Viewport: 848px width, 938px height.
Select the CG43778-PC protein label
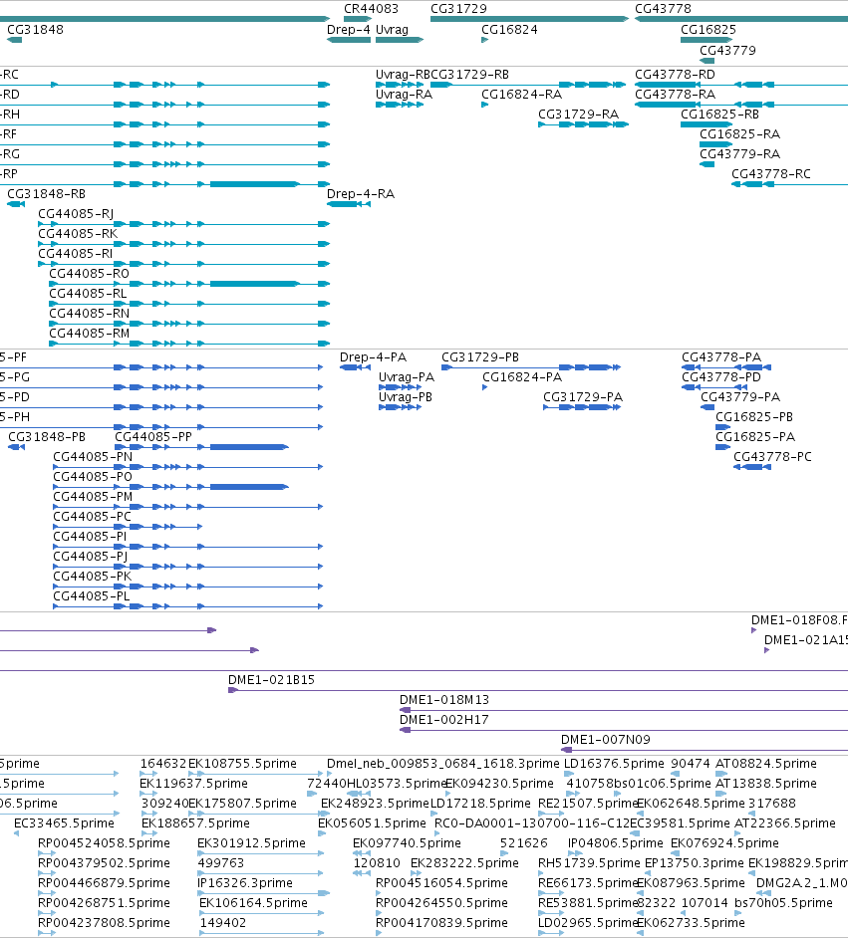pos(772,456)
